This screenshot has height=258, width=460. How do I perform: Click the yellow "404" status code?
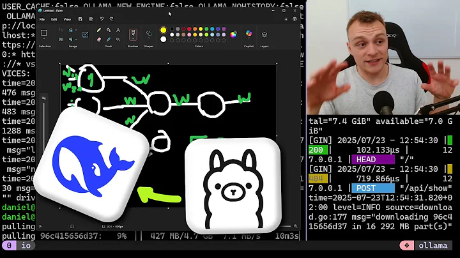318,178
